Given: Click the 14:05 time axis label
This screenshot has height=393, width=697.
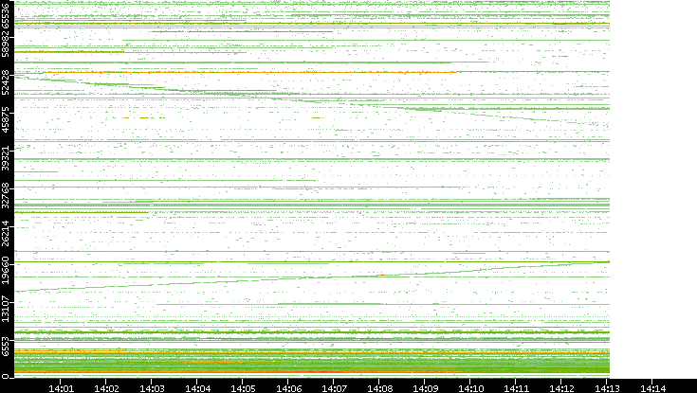Looking at the screenshot, I should [x=243, y=386].
